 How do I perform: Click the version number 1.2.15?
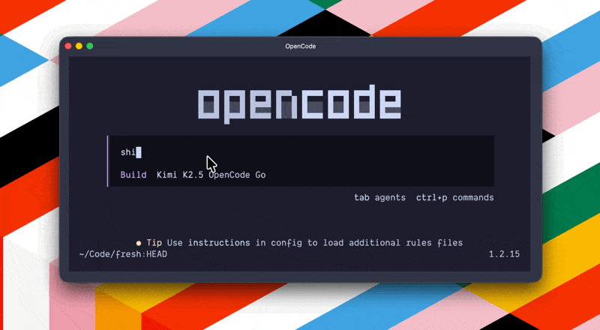pyautogui.click(x=504, y=254)
